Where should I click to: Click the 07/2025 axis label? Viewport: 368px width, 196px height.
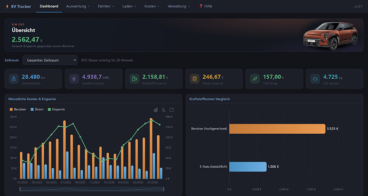pyautogui.click(x=66, y=182)
